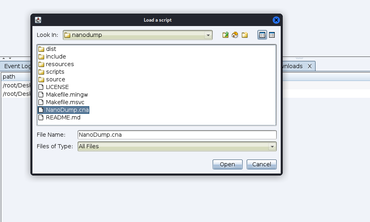Select the README.md file
This screenshot has height=222, width=370.
[x=63, y=117]
